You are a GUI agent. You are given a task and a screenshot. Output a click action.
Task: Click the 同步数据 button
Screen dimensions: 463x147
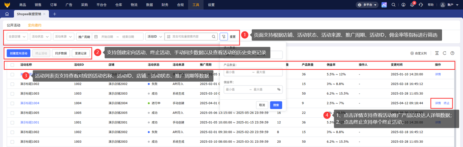tap(61, 53)
